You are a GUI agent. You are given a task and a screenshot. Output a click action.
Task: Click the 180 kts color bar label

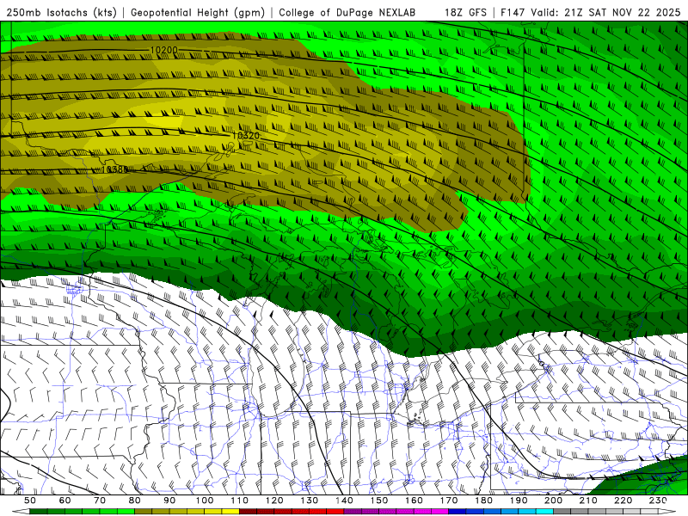[483, 501]
